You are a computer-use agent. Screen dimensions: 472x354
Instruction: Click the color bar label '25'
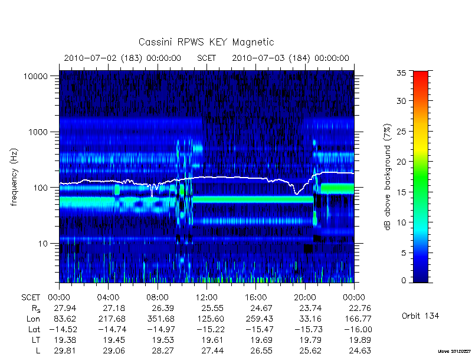(x=402, y=132)
